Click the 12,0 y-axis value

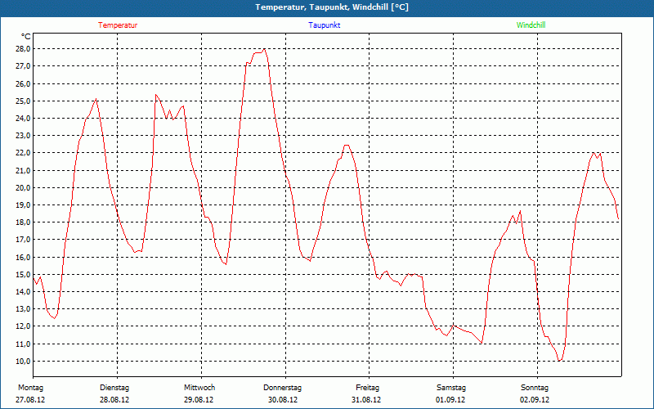click(x=24, y=326)
